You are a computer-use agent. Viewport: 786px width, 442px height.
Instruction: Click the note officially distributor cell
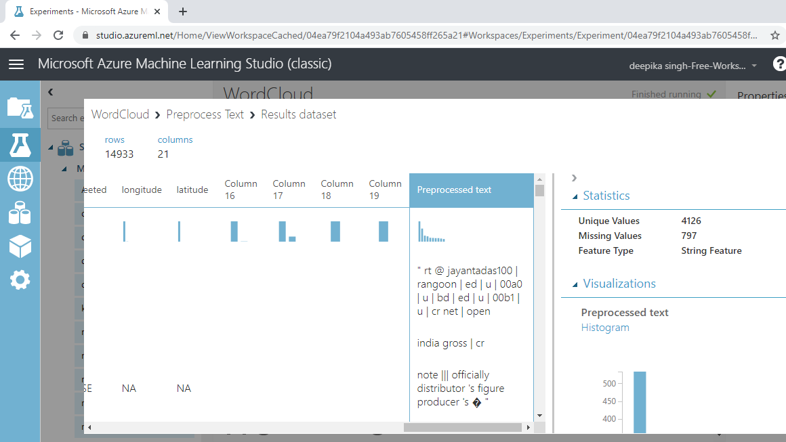click(x=461, y=389)
